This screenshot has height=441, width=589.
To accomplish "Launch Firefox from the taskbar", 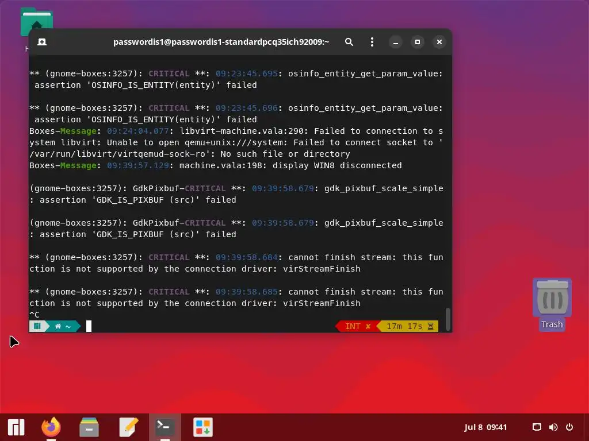I will pos(51,427).
